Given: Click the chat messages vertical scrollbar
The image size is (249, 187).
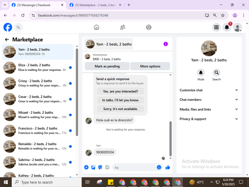Looking at the screenshot, I should pos(170,139).
